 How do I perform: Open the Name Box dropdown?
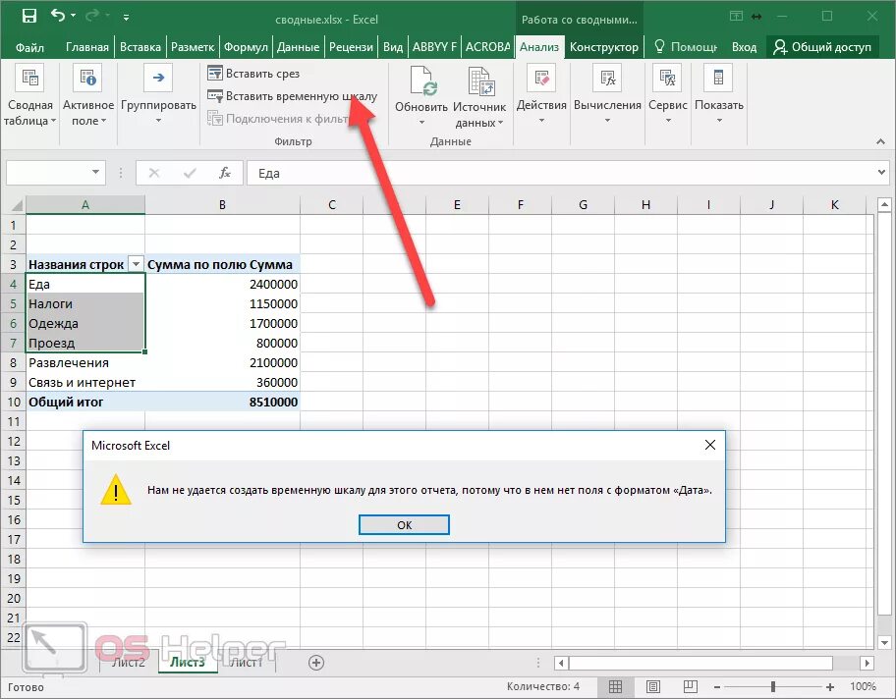coord(95,172)
